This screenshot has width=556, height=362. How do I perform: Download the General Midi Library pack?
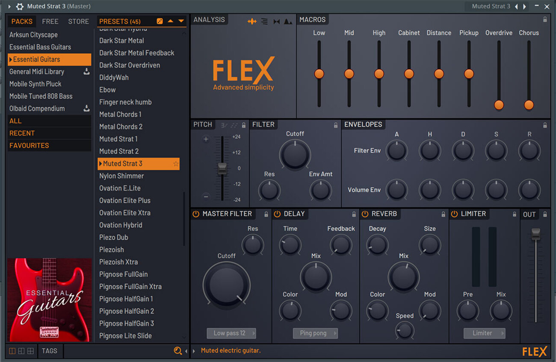(86, 72)
